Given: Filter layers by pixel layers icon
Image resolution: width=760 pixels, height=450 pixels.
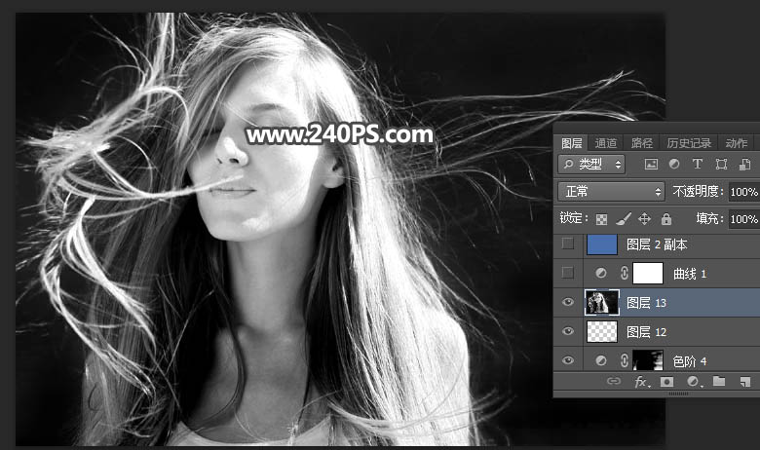Looking at the screenshot, I should pos(651,165).
